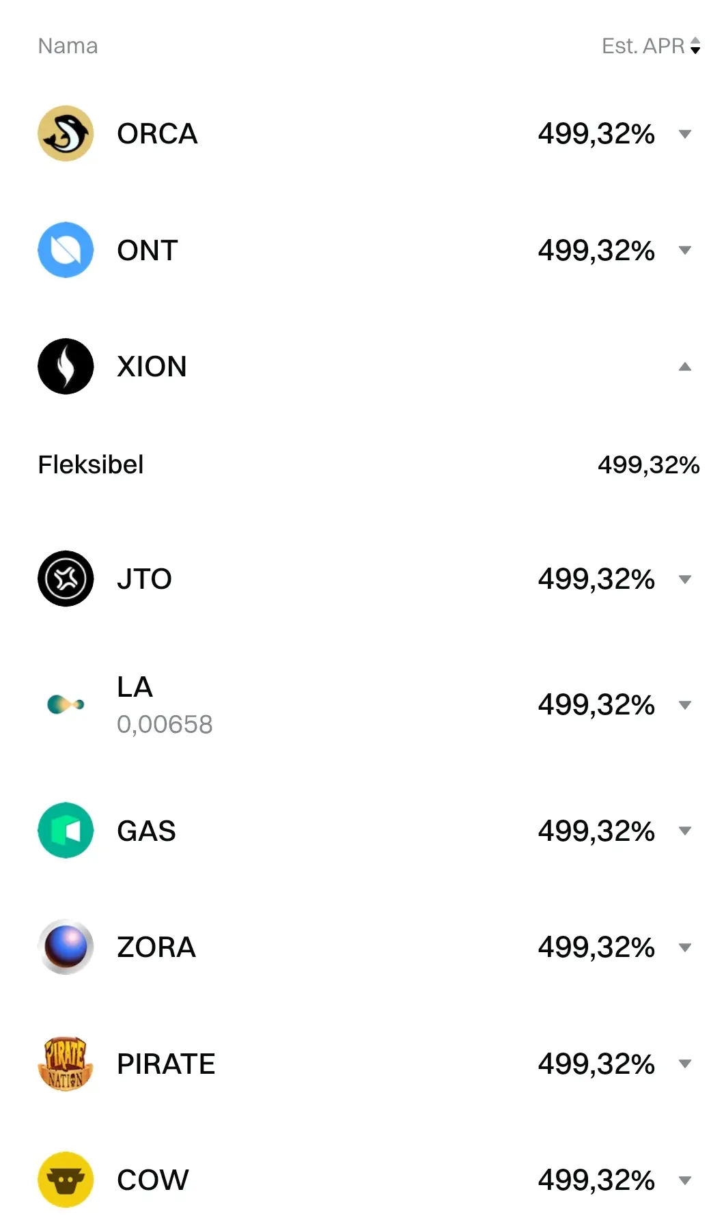Click the LA token icon

pyautogui.click(x=66, y=704)
